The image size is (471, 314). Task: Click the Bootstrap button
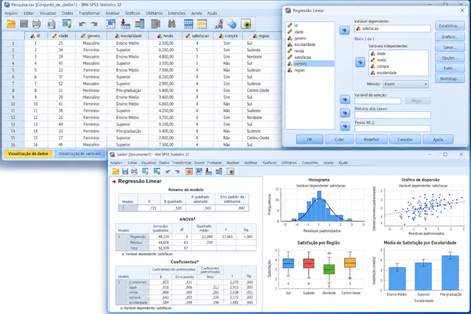click(450, 79)
